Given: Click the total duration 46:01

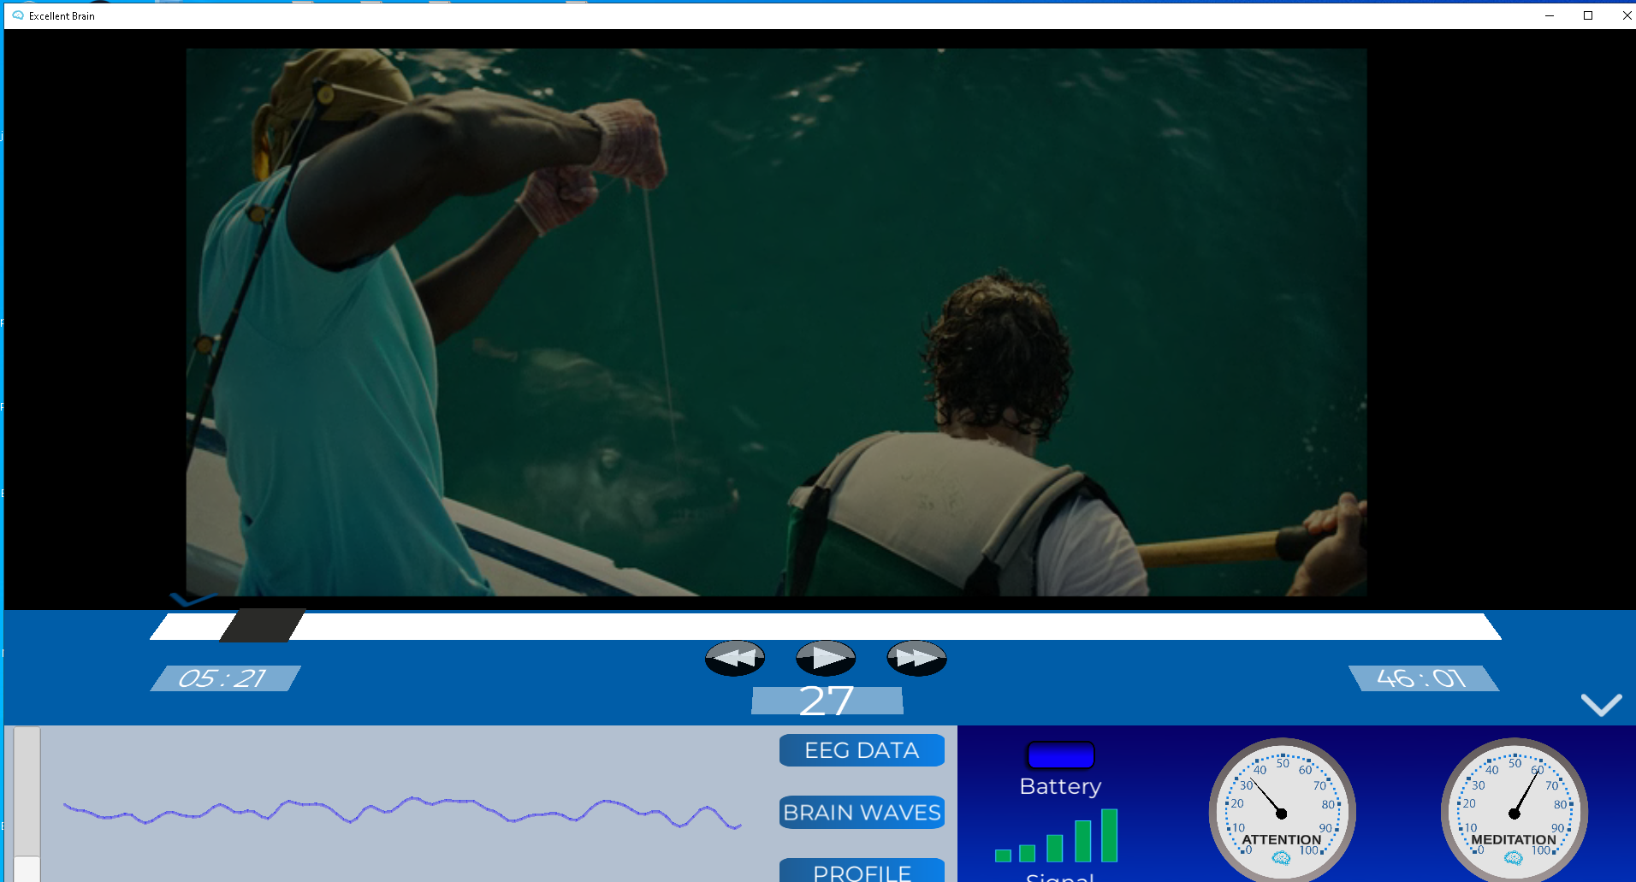Looking at the screenshot, I should [x=1423, y=678].
